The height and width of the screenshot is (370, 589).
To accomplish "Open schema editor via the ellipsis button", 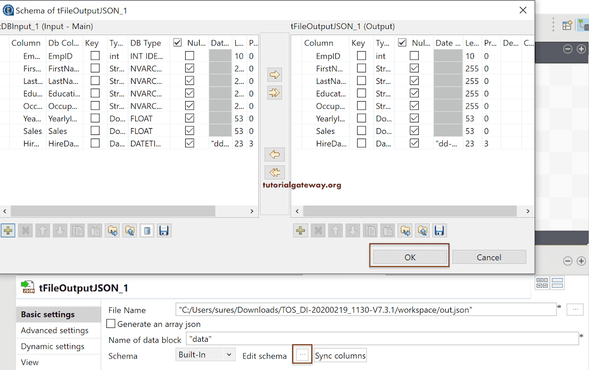I will pyautogui.click(x=302, y=354).
